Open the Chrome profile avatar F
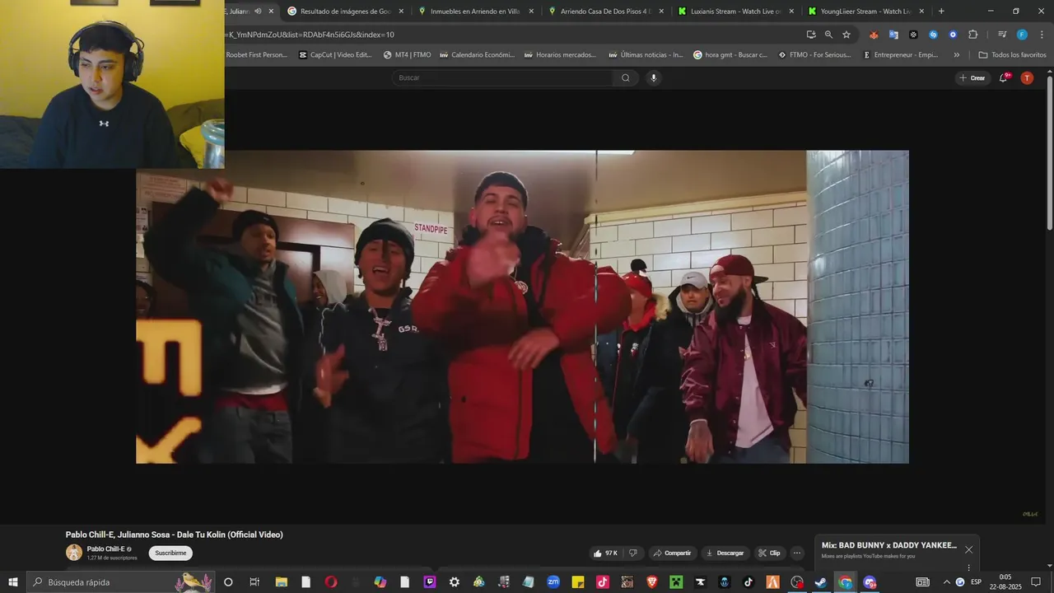This screenshot has height=593, width=1054. [x=1022, y=35]
